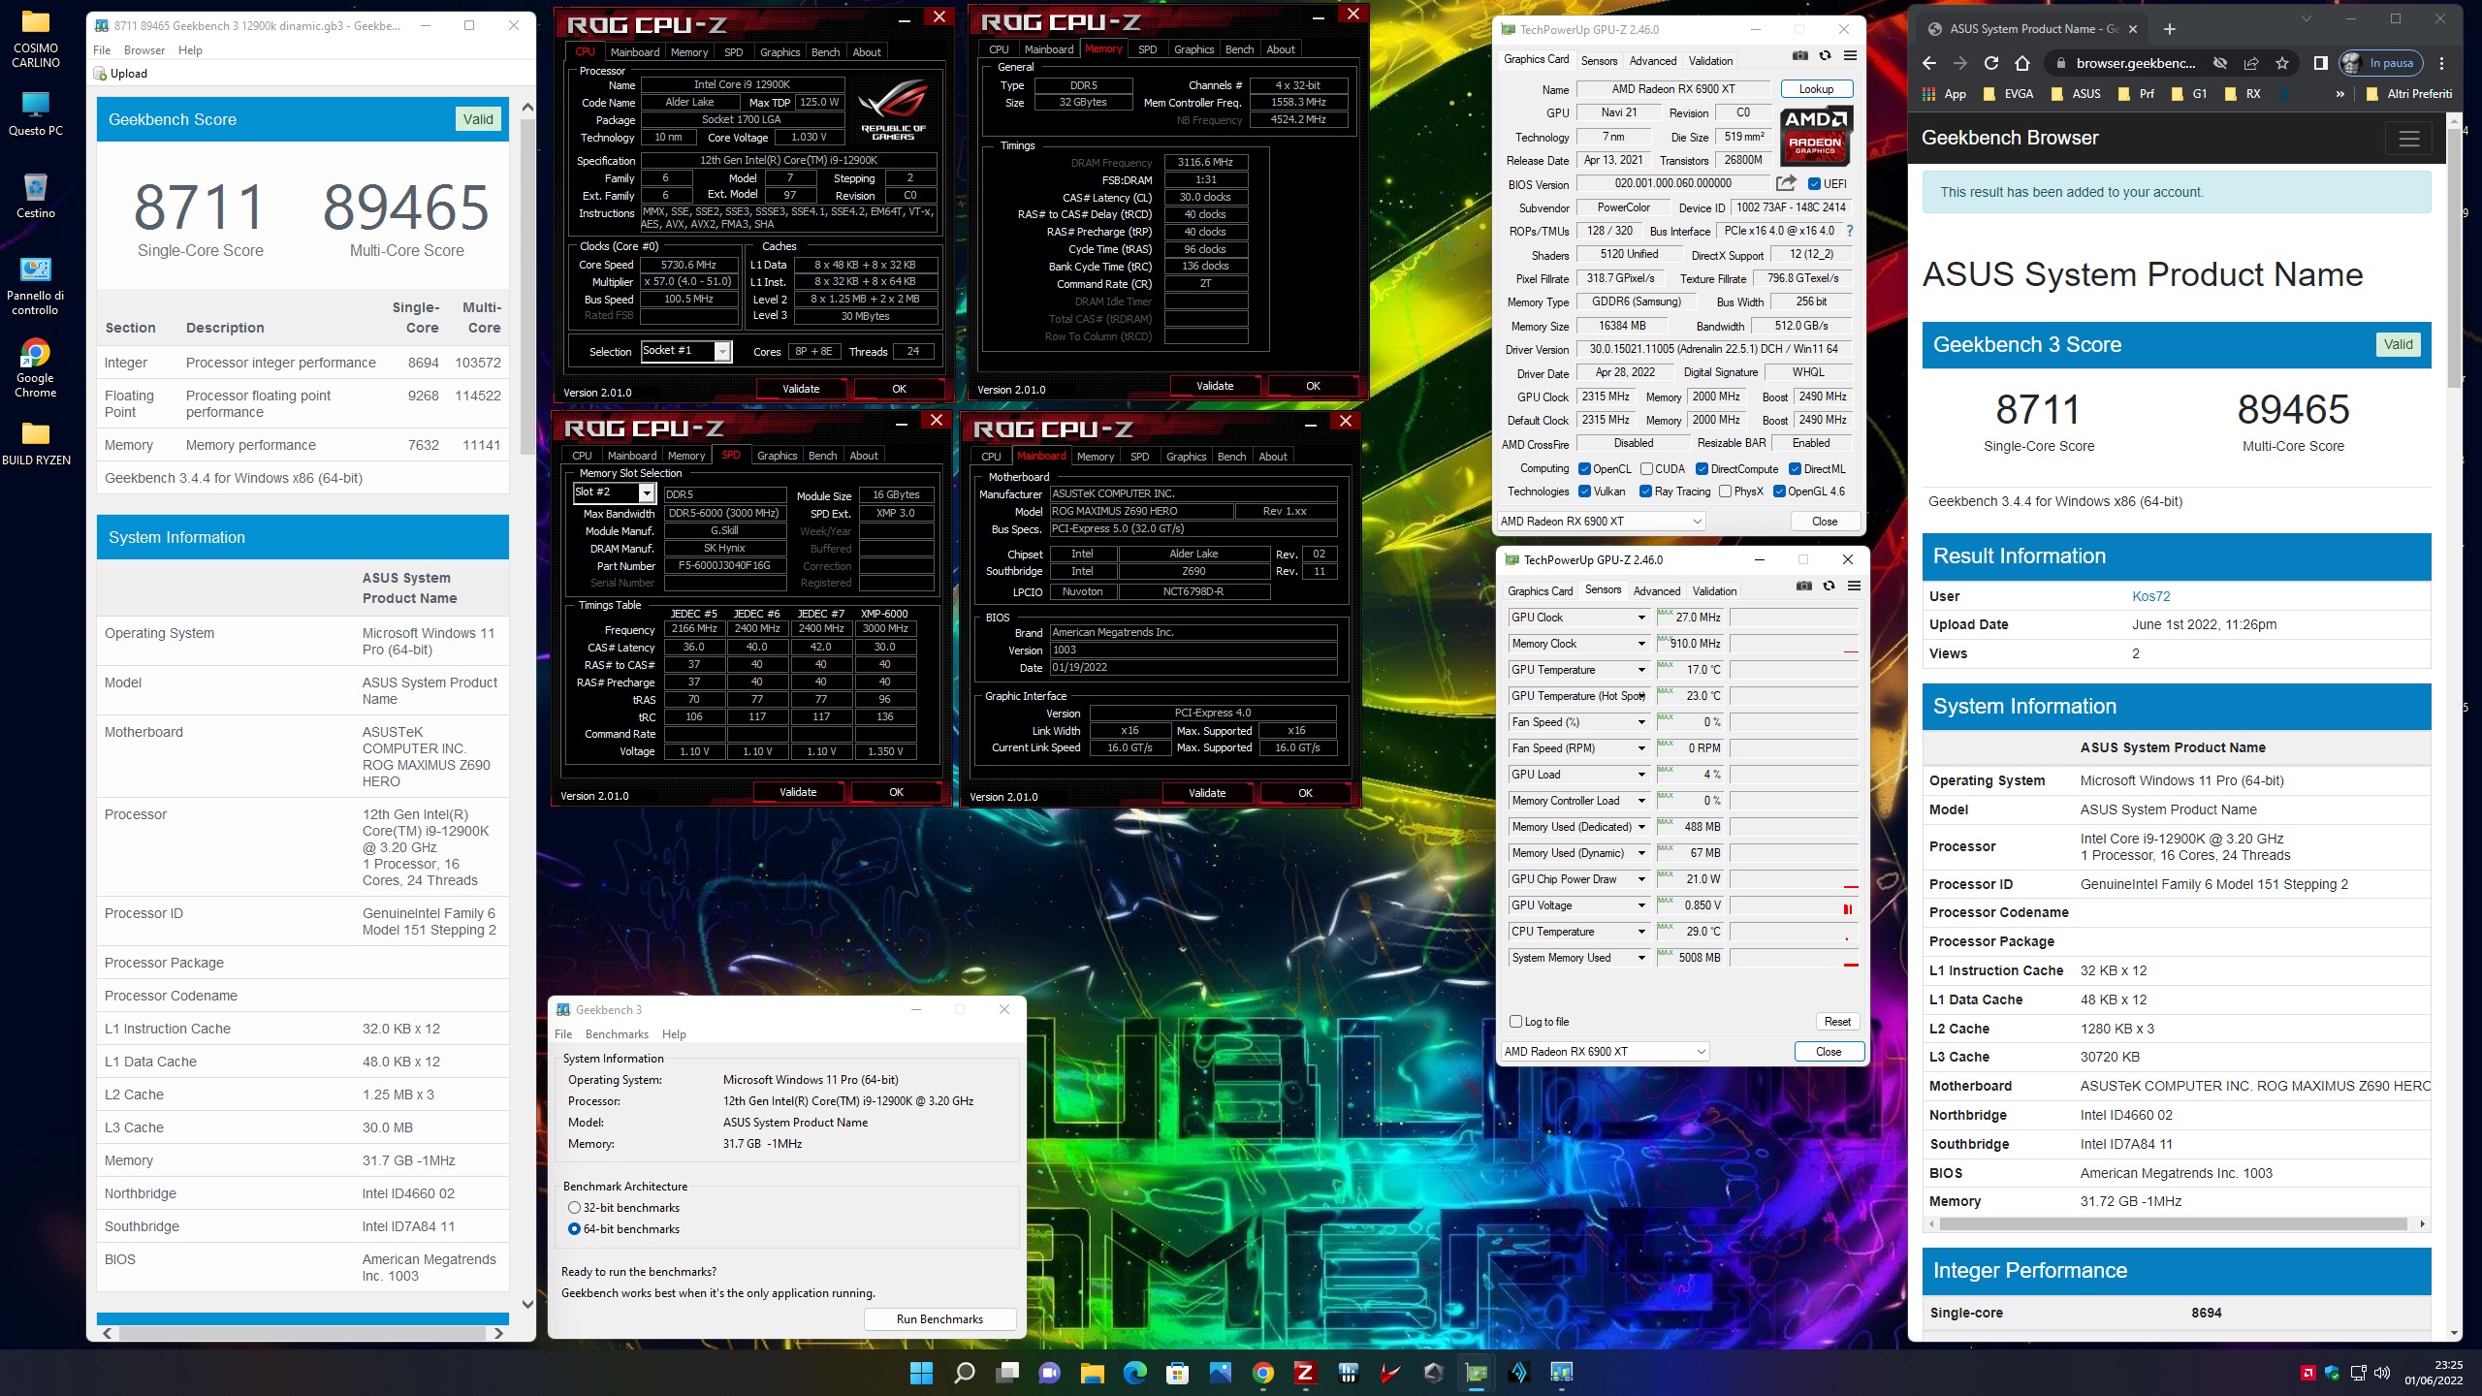Toggle the OpenCL checkbox in GPU-Z
This screenshot has width=2482, height=1396.
[1584, 469]
